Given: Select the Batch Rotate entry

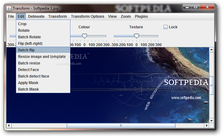Looking at the screenshot, I should point(43,37).
